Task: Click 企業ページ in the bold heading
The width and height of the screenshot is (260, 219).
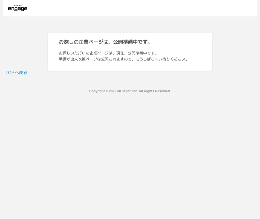Action: pos(91,42)
